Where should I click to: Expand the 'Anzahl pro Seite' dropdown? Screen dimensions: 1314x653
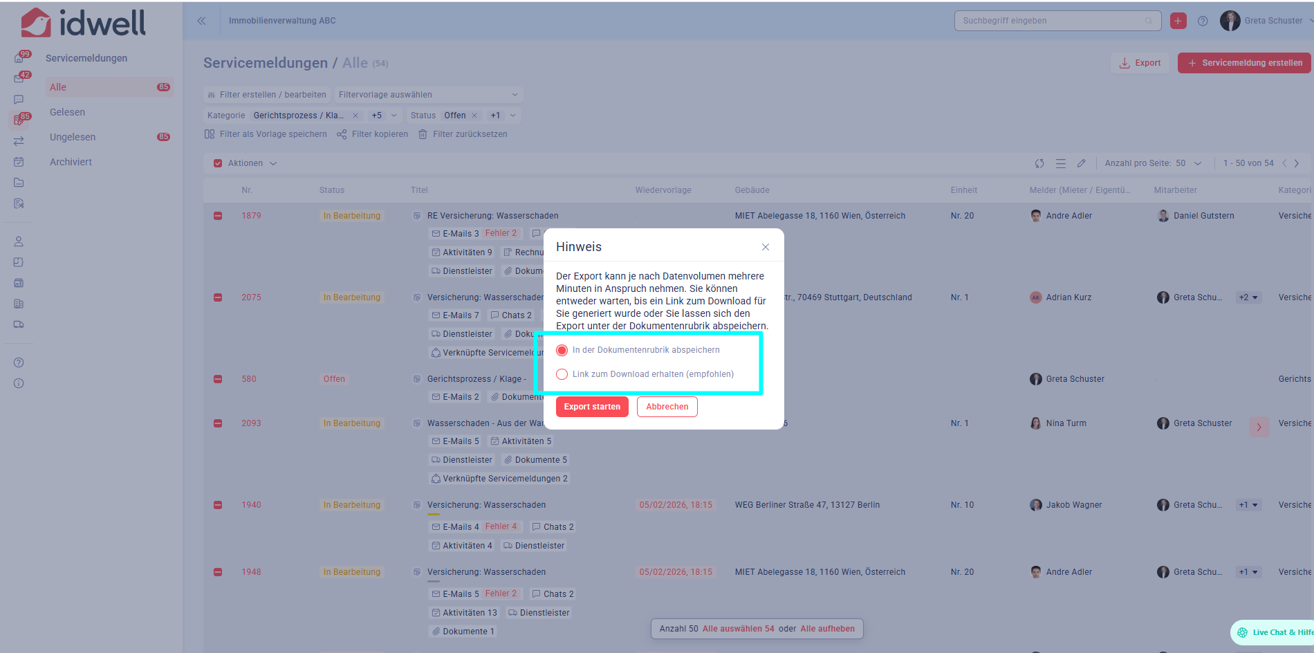[1197, 163]
